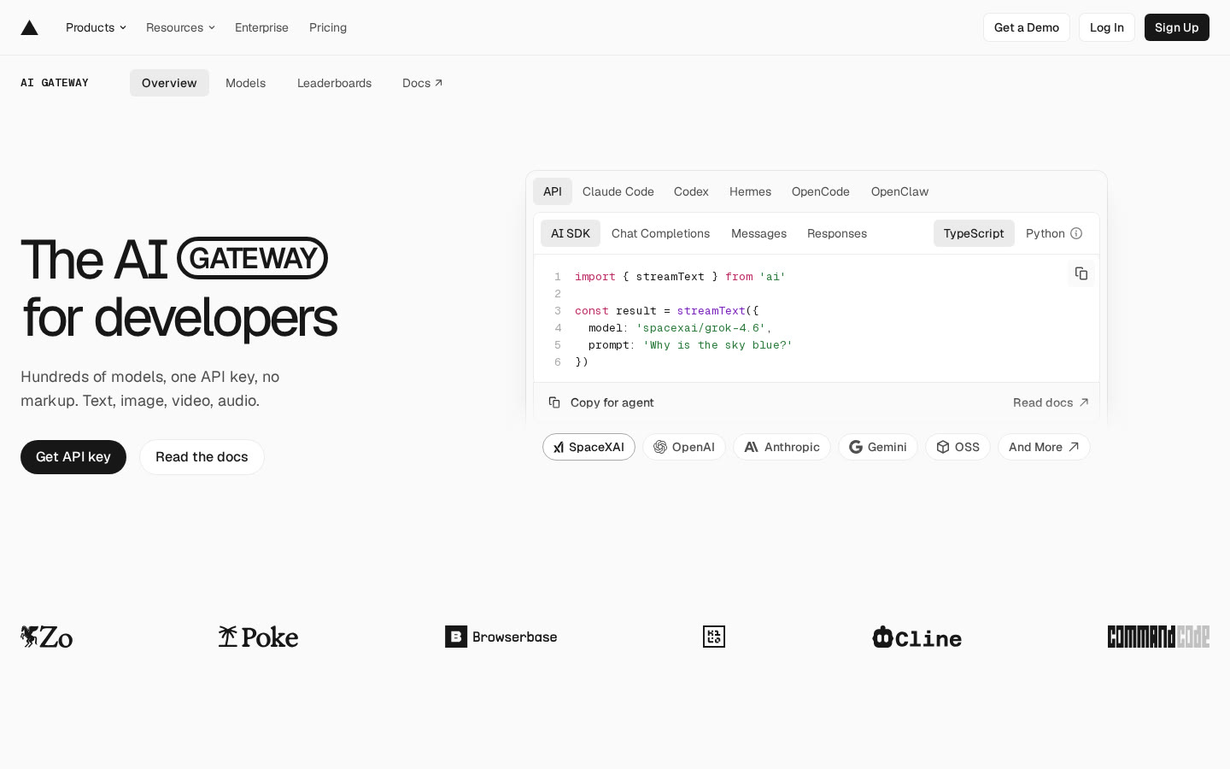Click the "for developers" headline text
The height and width of the screenshot is (769, 1230).
coord(179,317)
